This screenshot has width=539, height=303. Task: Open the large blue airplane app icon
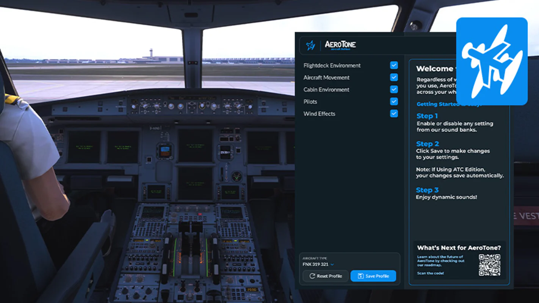[x=492, y=61]
